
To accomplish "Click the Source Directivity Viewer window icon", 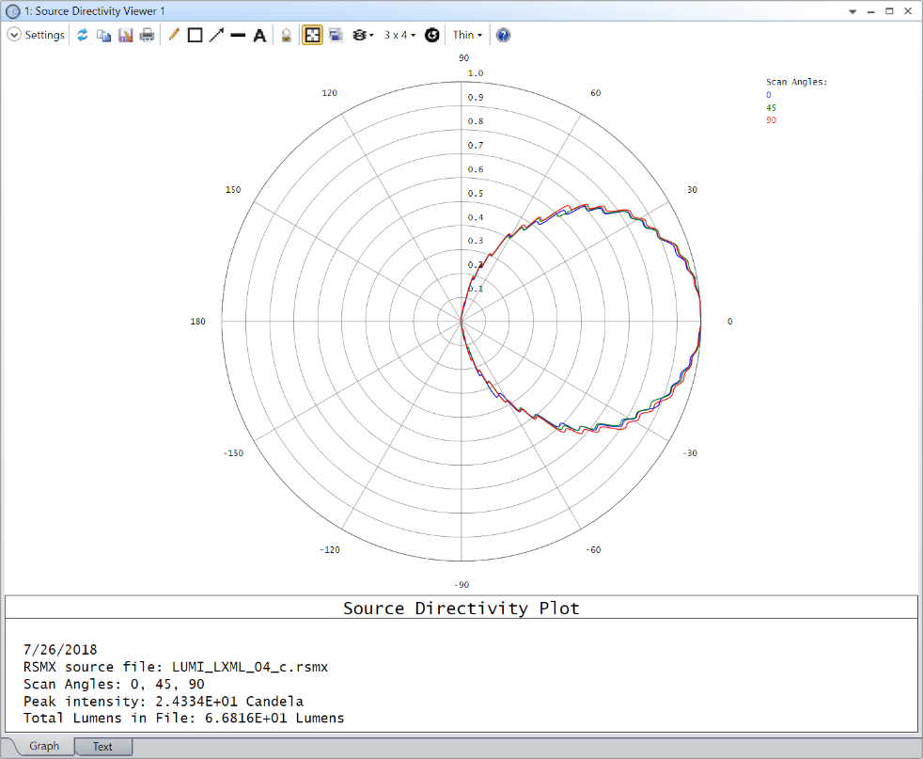I will point(13,11).
